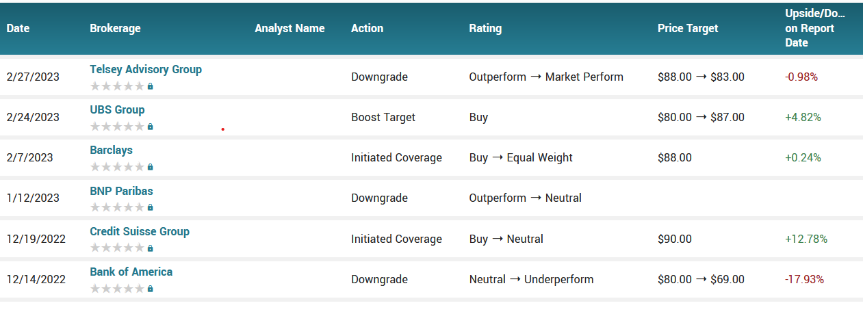
Task: Click the lock icon under Telsey Advisory Group
Action: point(151,86)
